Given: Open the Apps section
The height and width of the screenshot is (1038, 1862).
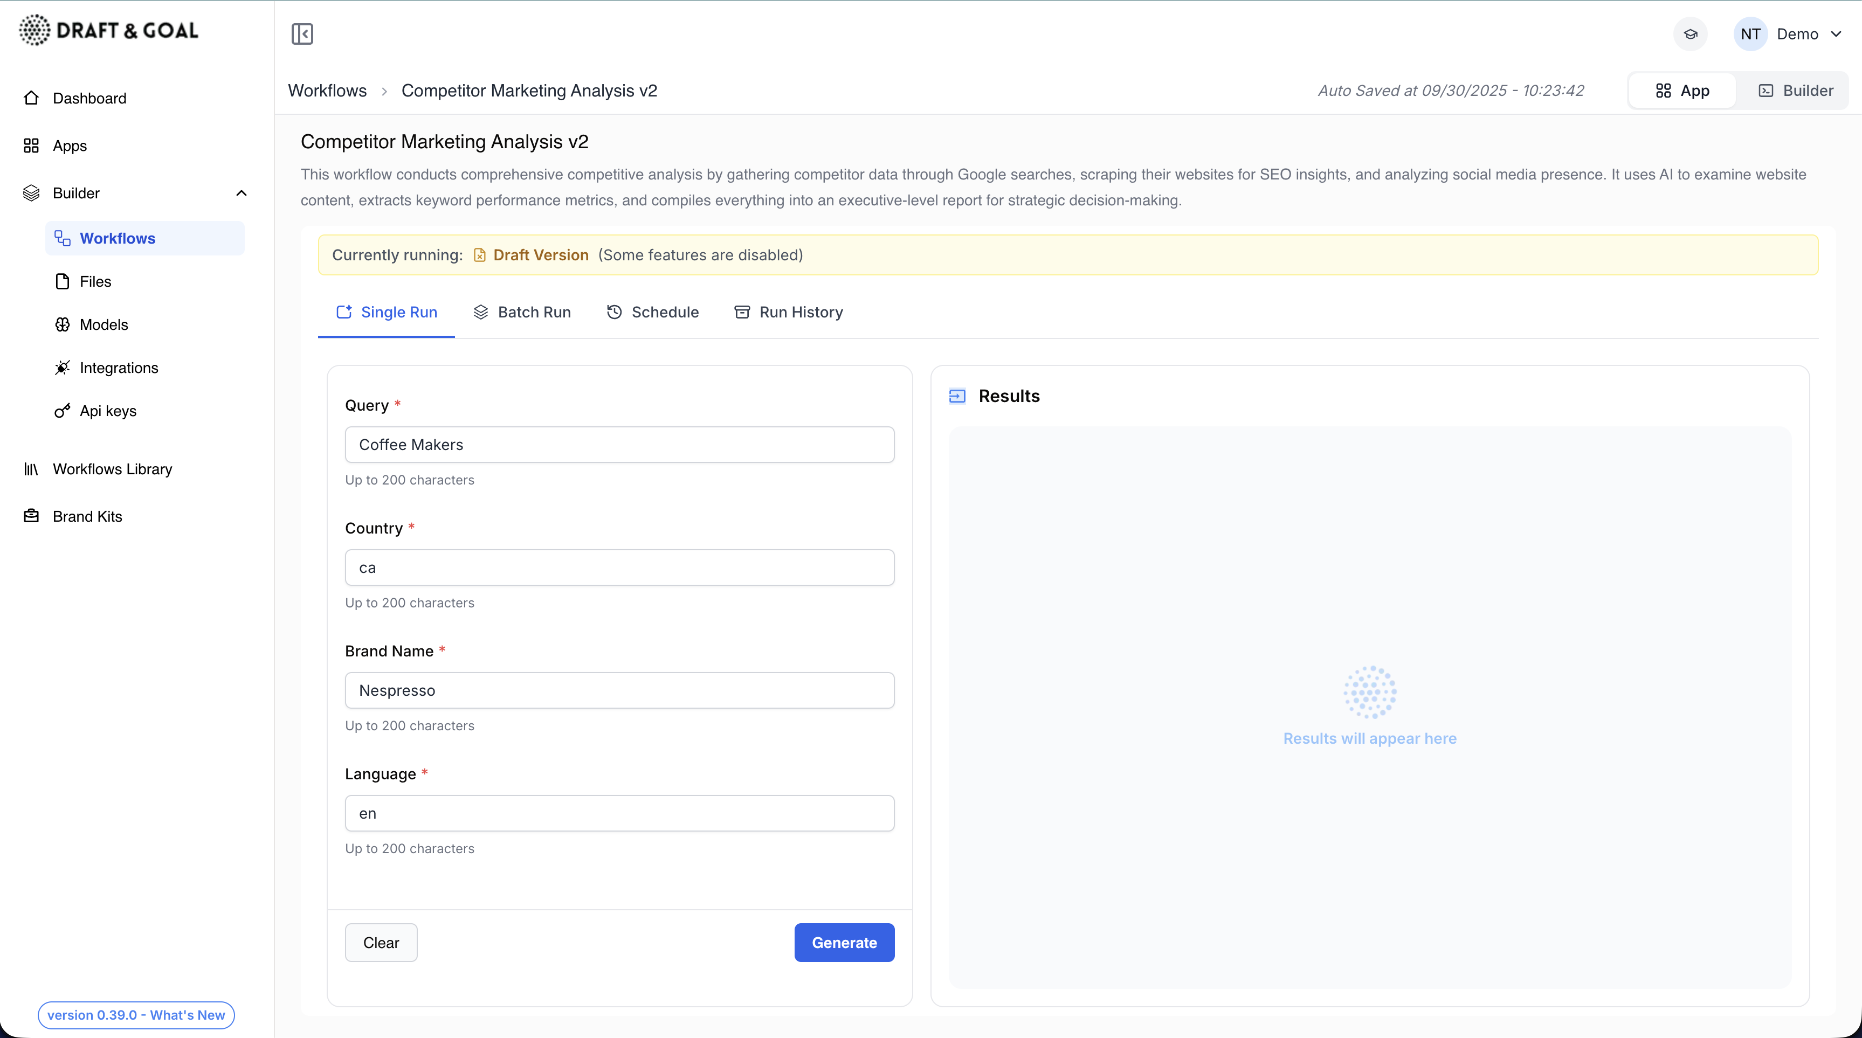Looking at the screenshot, I should tap(70, 146).
